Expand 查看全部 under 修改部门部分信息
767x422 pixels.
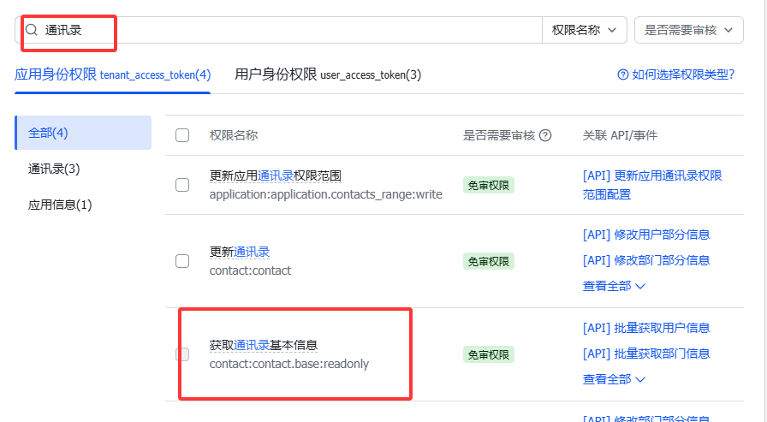614,286
